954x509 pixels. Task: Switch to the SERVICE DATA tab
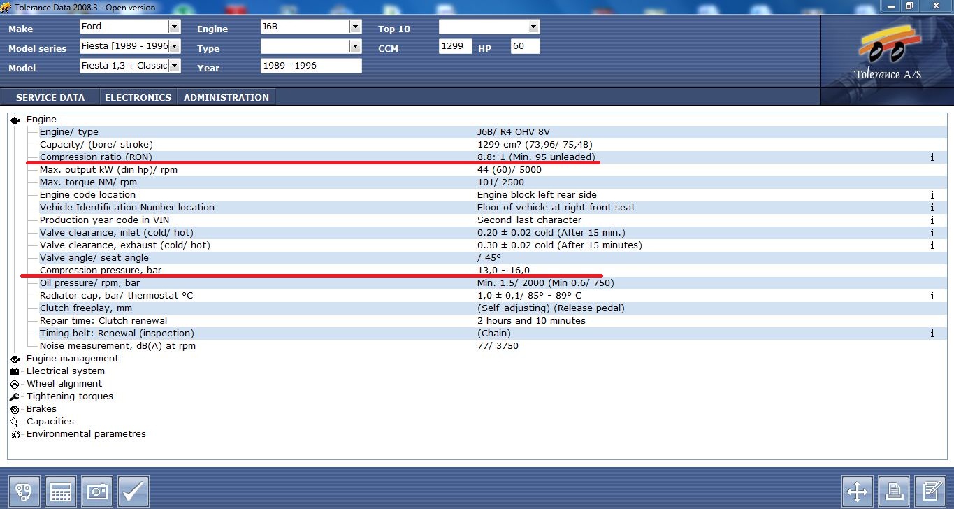50,97
